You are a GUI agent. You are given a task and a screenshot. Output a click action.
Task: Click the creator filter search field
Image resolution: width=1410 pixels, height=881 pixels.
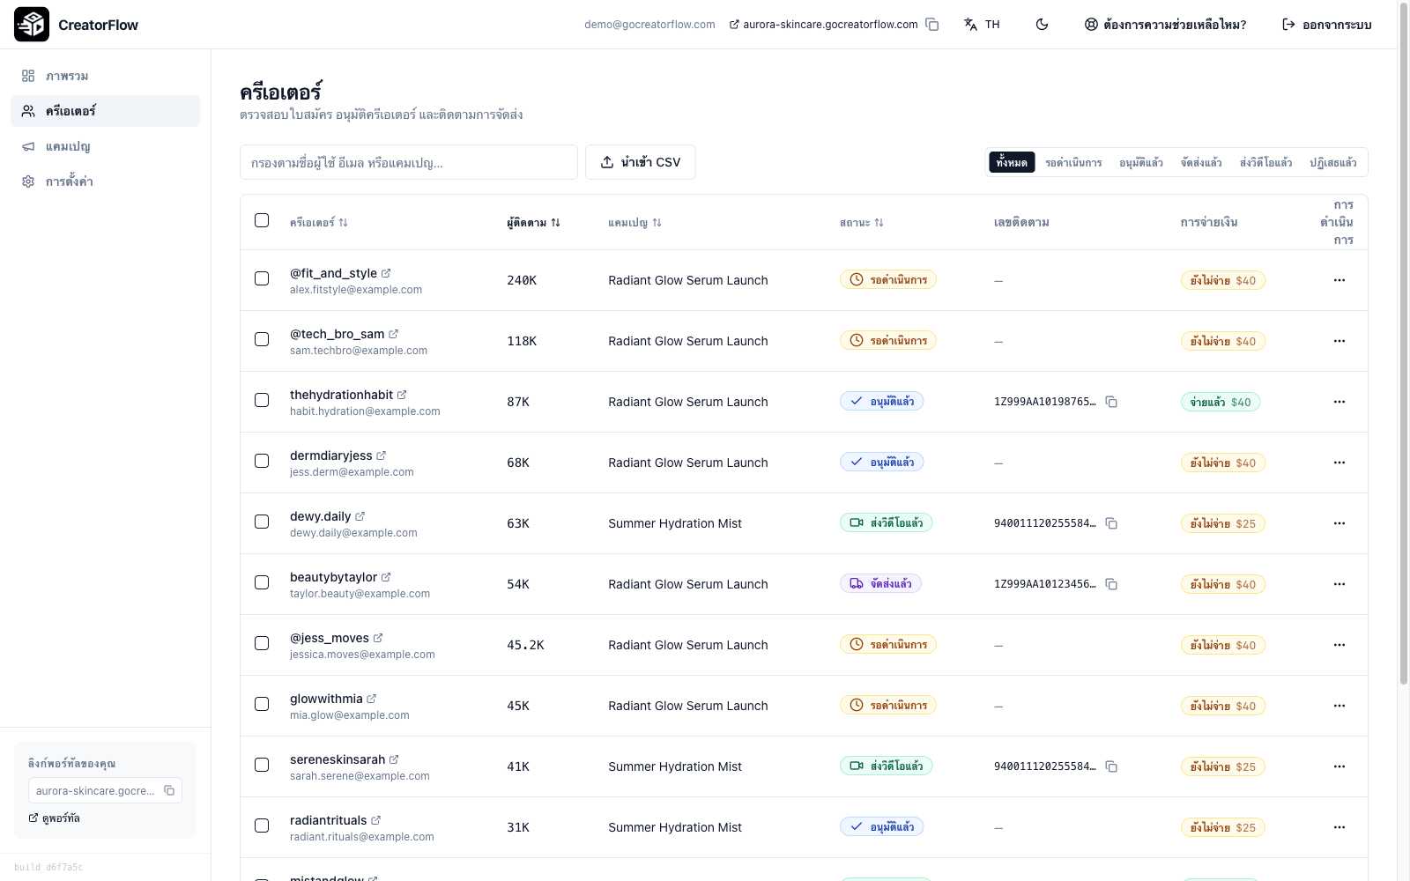click(x=409, y=162)
